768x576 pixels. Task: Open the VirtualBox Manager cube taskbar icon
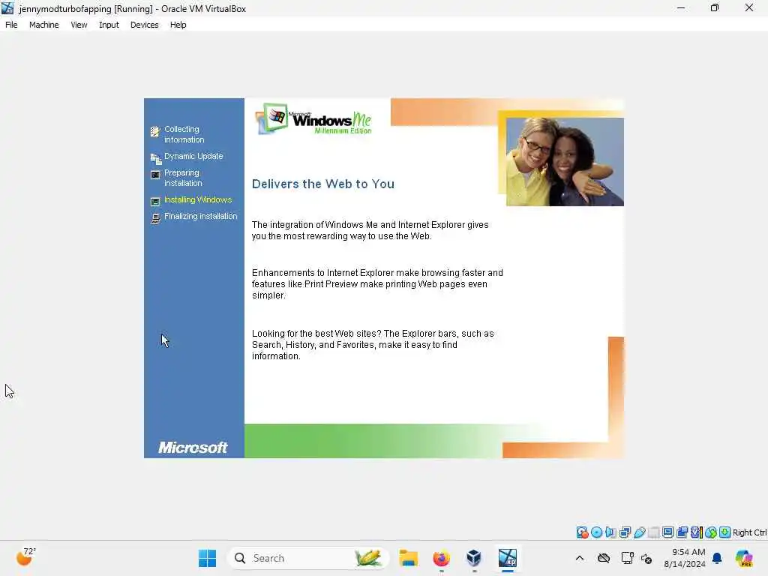point(474,558)
